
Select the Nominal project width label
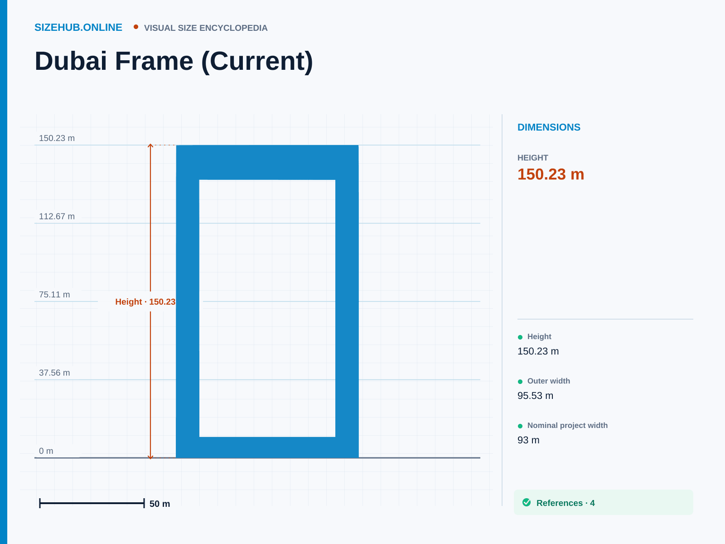[567, 426]
